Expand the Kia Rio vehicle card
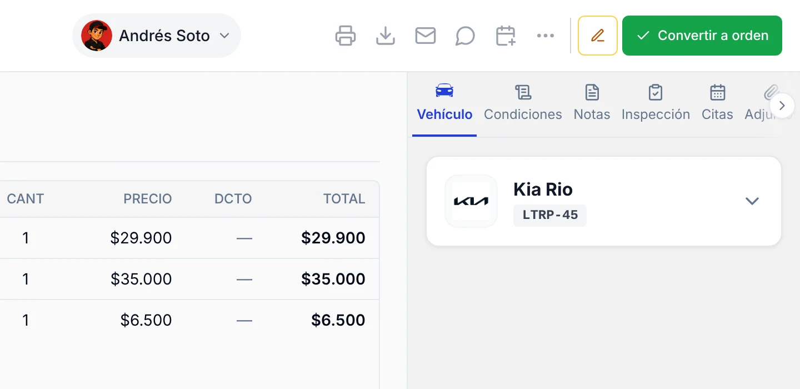This screenshot has width=800, height=389. pos(752,201)
